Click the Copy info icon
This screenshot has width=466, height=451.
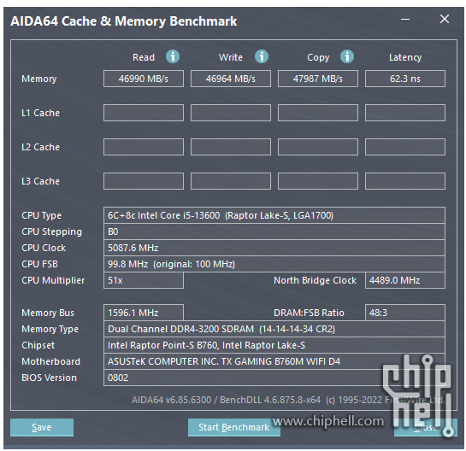click(347, 56)
